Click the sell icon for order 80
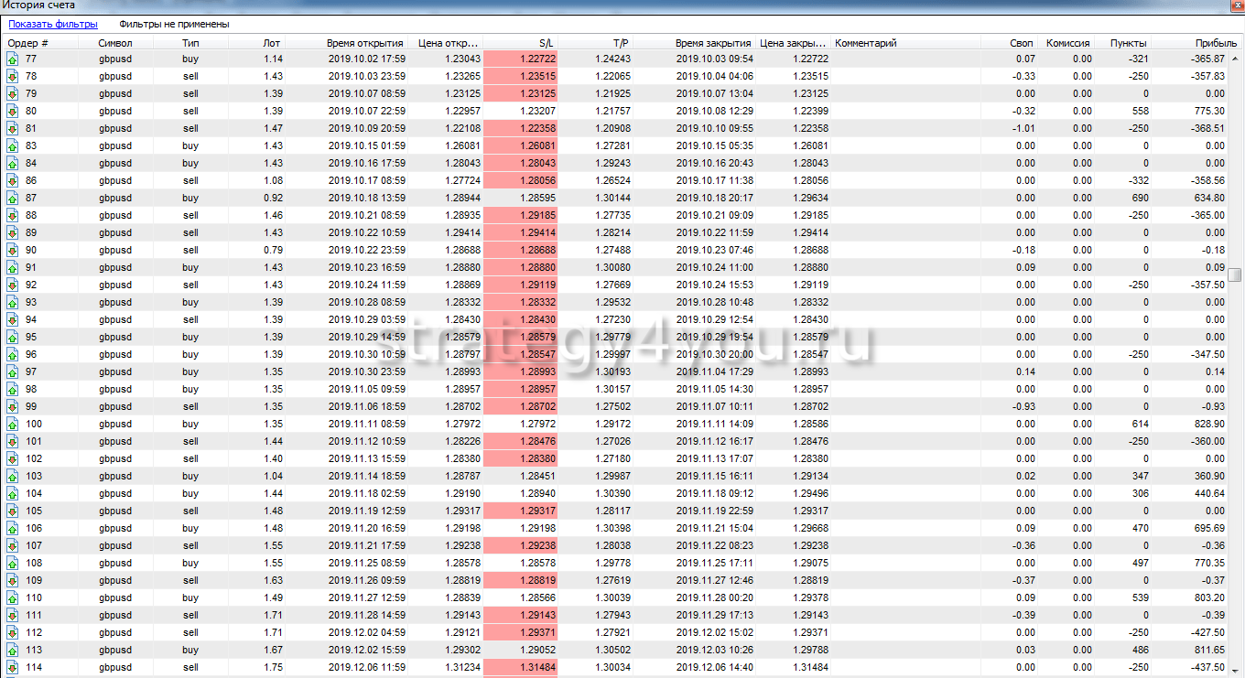 point(13,111)
